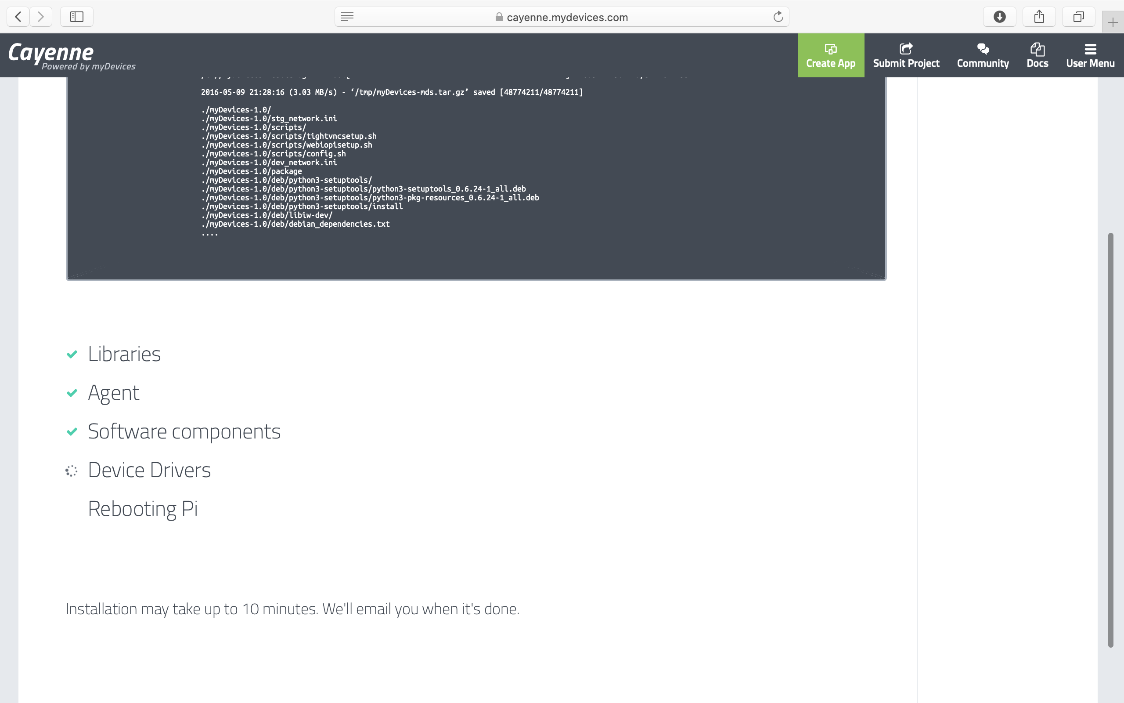
Task: Expand the User Menu hamburger
Action: pyautogui.click(x=1090, y=55)
